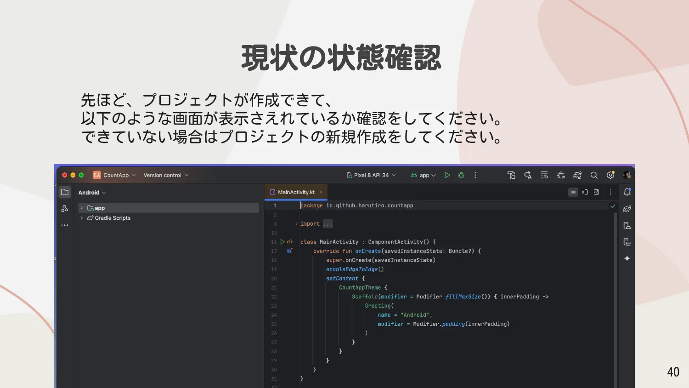Open Notifications bell in right sidebar
The image size is (689, 388).
(x=627, y=192)
